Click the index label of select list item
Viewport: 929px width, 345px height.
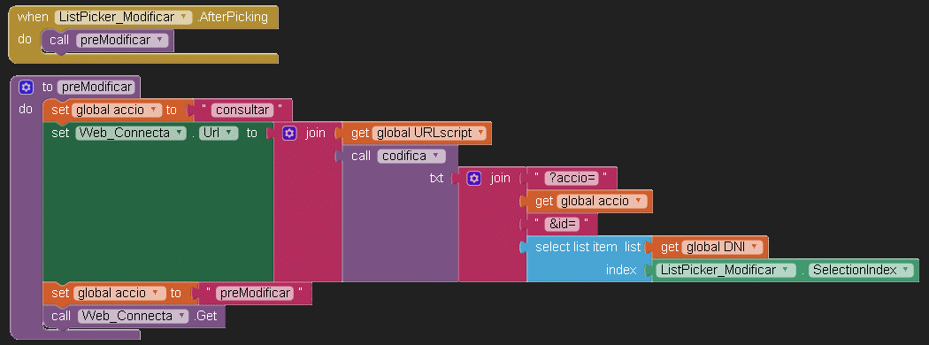click(621, 271)
